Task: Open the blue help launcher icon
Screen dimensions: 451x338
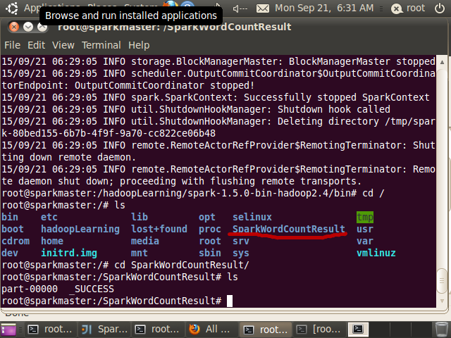Action: point(187,4)
